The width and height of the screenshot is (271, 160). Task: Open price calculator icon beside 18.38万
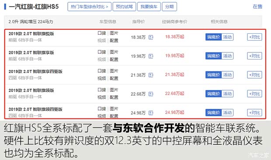pyautogui.click(x=151, y=37)
